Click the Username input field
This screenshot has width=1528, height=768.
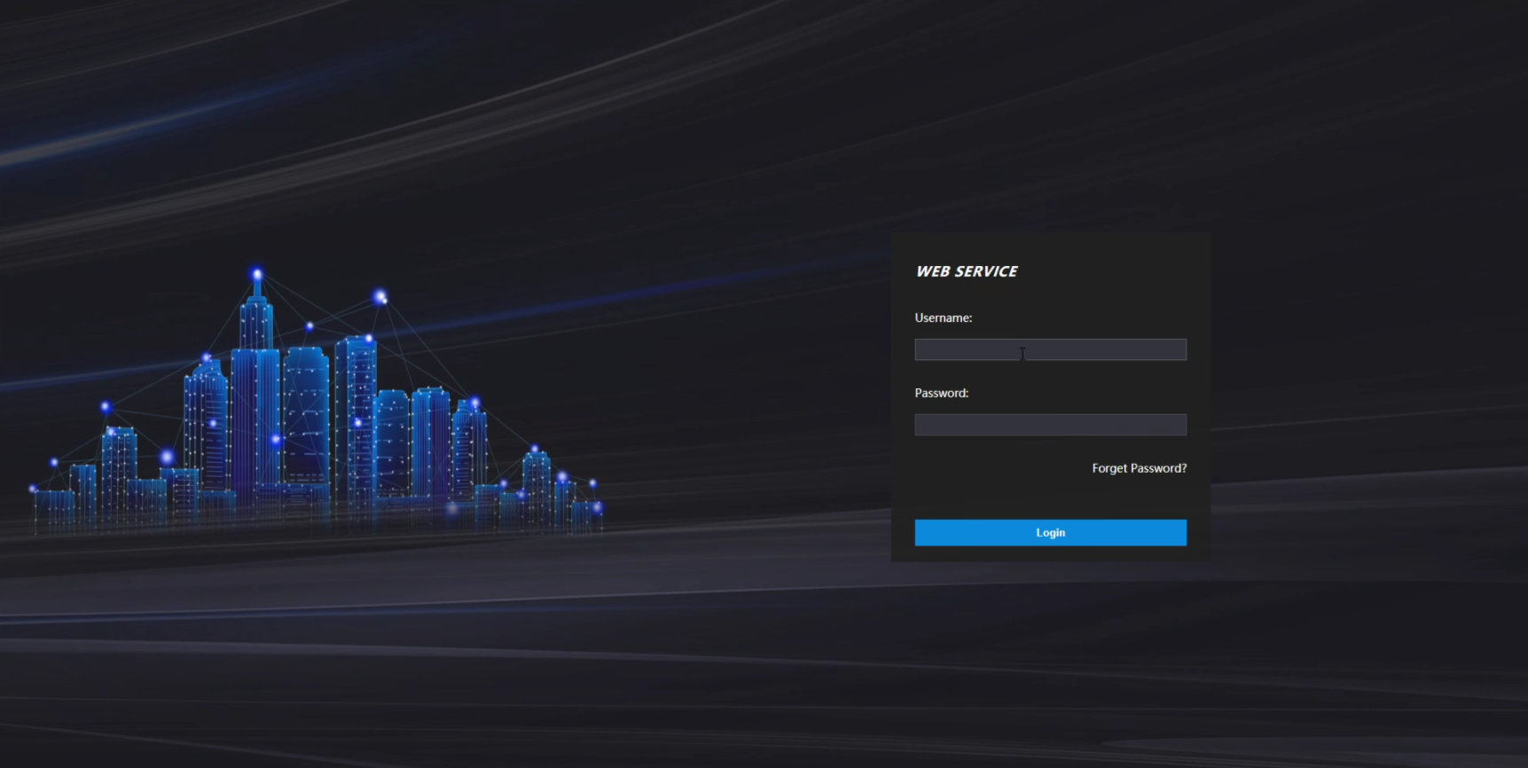(x=1050, y=349)
